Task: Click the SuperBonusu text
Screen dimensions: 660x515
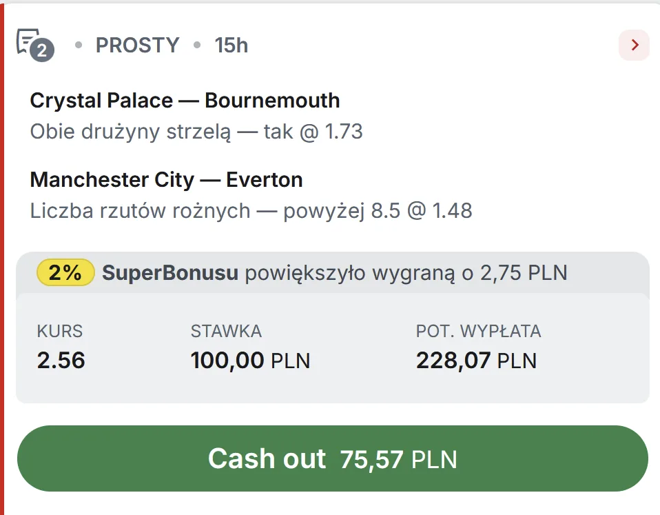Action: pyautogui.click(x=169, y=273)
